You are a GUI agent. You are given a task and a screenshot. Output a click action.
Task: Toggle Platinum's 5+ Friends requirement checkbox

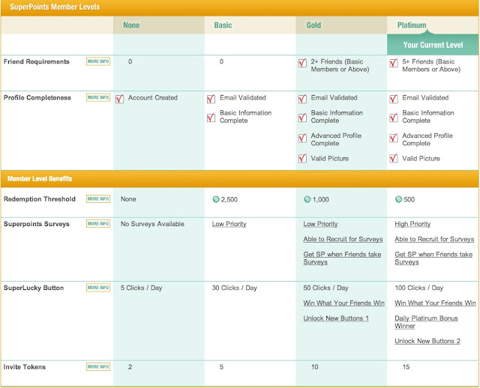(x=394, y=63)
